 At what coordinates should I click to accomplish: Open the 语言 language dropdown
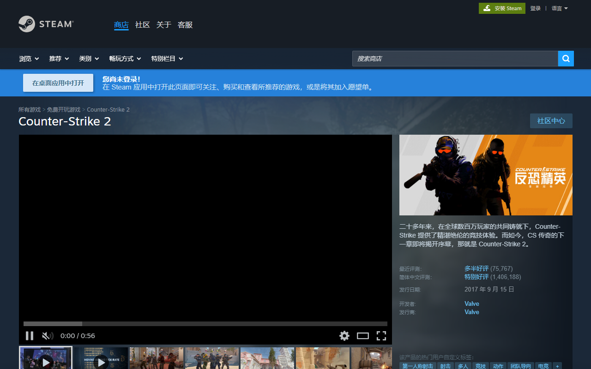click(560, 8)
